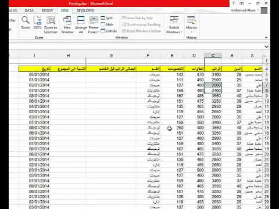This screenshot has width=279, height=209.
Task: Click Arrange All windows
Action: (81, 25)
